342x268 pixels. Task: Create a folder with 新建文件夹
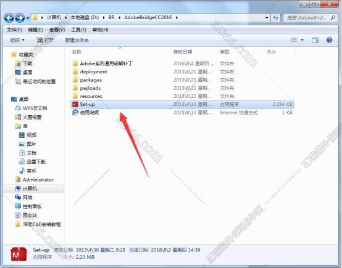point(77,40)
